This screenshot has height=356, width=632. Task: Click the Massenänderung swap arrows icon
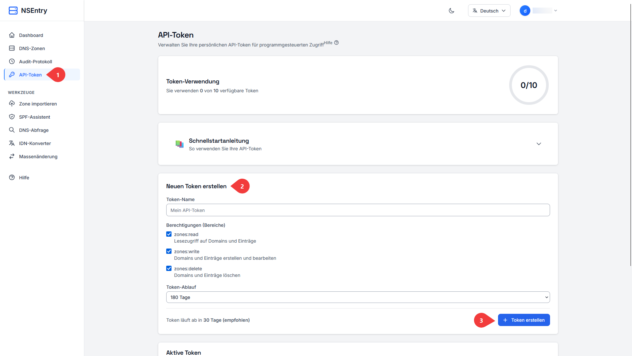click(12, 156)
